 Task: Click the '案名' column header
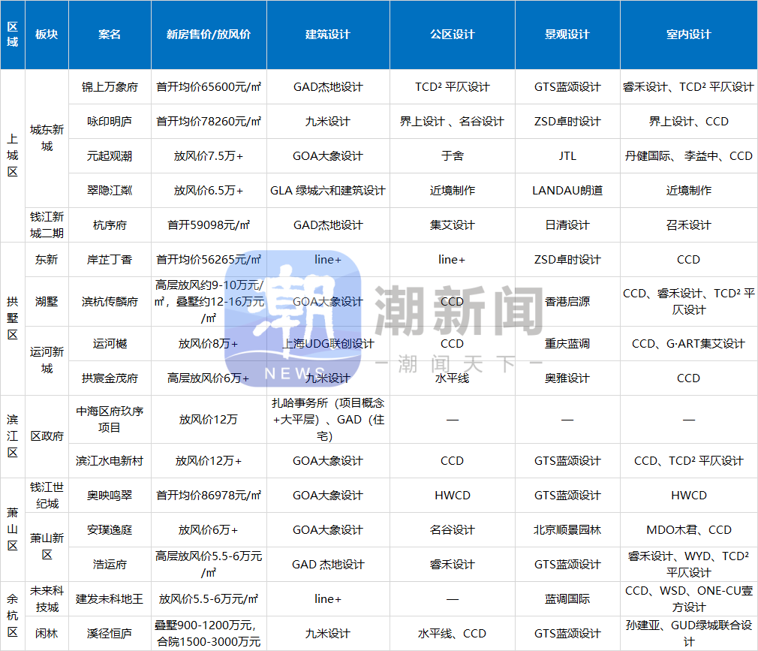pyautogui.click(x=110, y=35)
